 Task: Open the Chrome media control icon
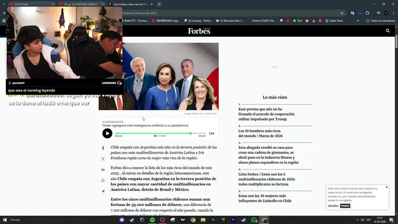click(x=378, y=13)
